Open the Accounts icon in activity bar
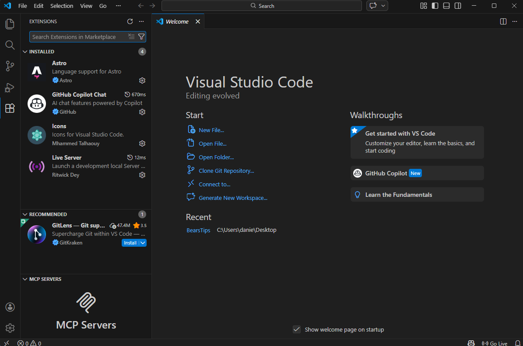Viewport: 523px width, 346px height. [x=10, y=307]
